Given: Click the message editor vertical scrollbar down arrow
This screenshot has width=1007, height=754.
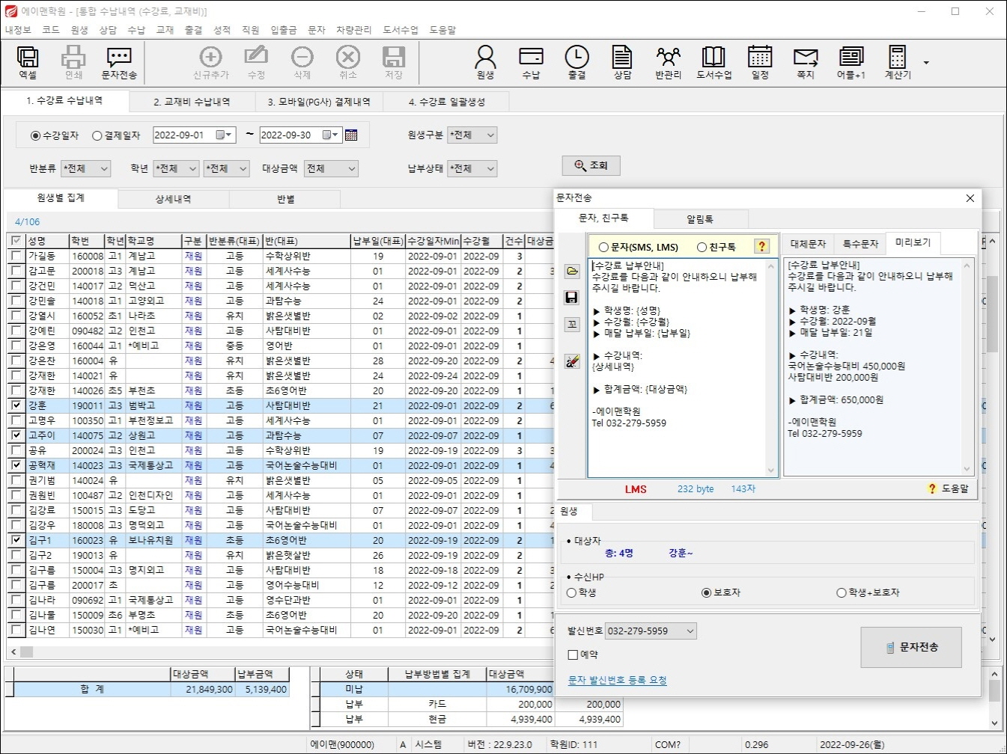Looking at the screenshot, I should tap(771, 470).
